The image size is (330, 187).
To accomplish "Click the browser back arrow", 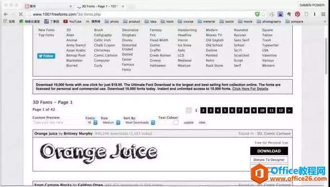I will (x=6, y=14).
